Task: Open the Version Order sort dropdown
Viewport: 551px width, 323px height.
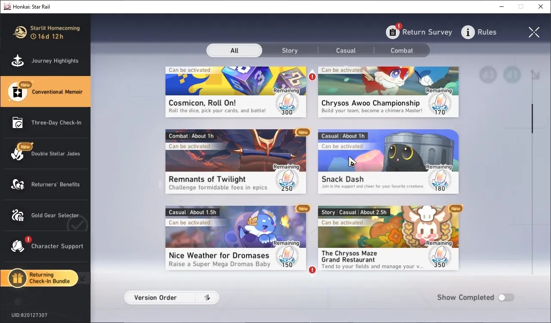Action: (x=171, y=298)
